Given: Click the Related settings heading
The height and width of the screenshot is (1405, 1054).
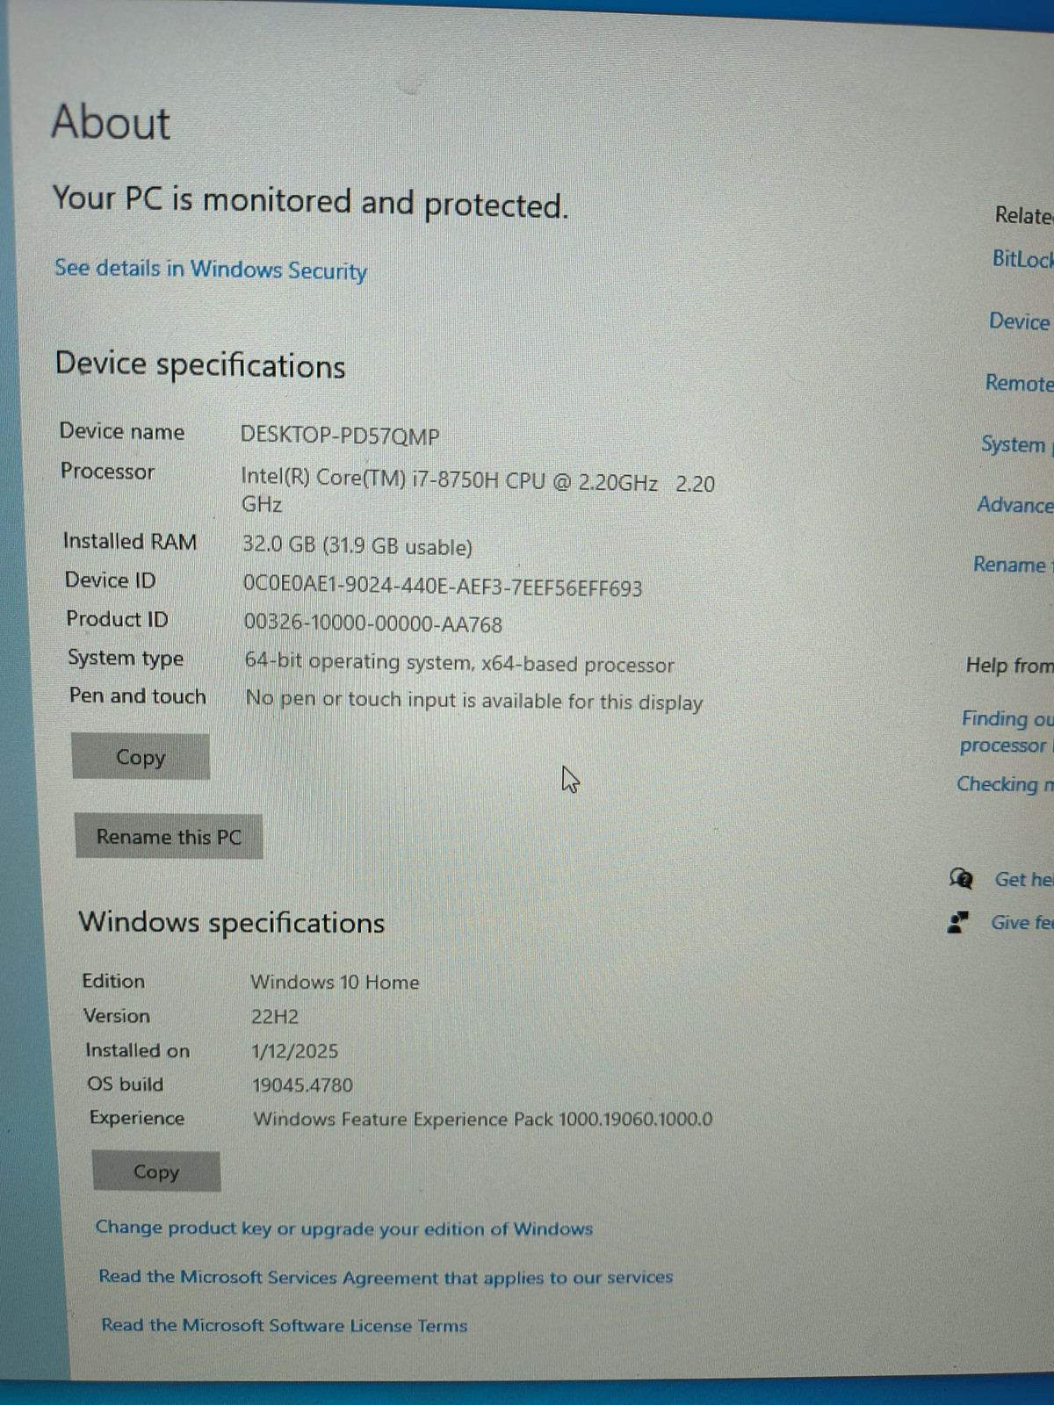Looking at the screenshot, I should 1023,215.
